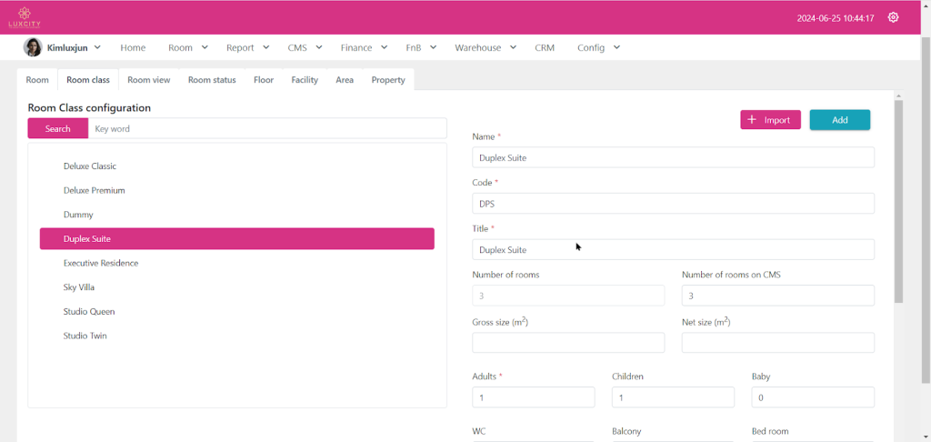Open the Property tab

pyautogui.click(x=388, y=80)
